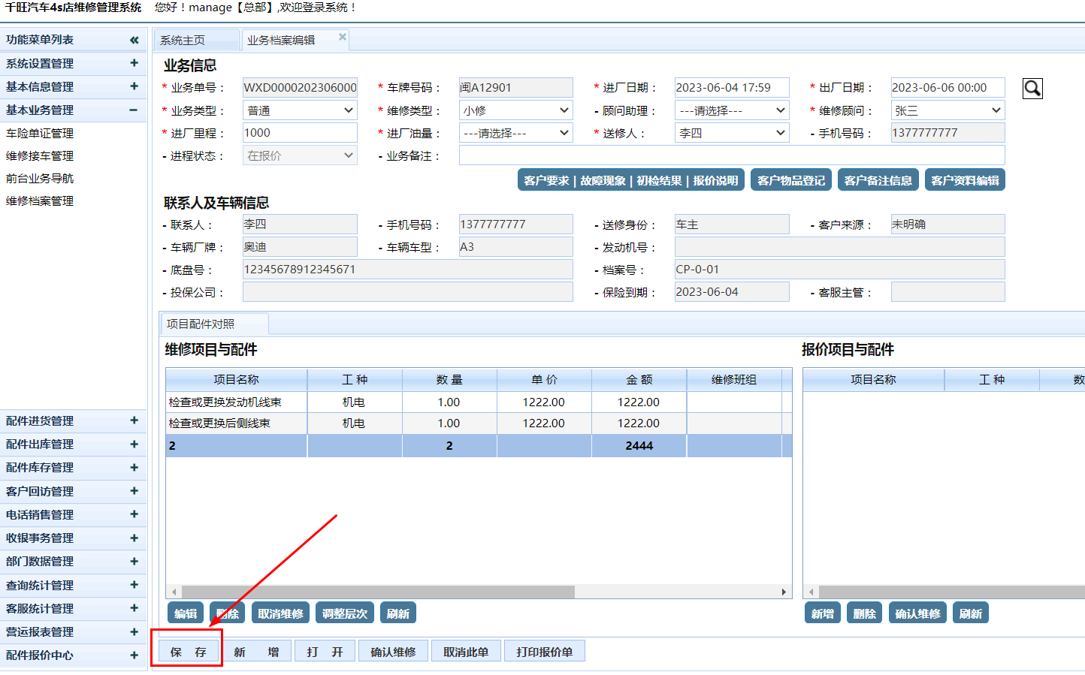Close the 业务档案编辑 tab
The width and height of the screenshot is (1085, 675).
point(343,37)
